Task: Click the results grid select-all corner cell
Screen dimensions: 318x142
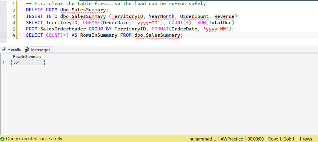Action: point(6,57)
